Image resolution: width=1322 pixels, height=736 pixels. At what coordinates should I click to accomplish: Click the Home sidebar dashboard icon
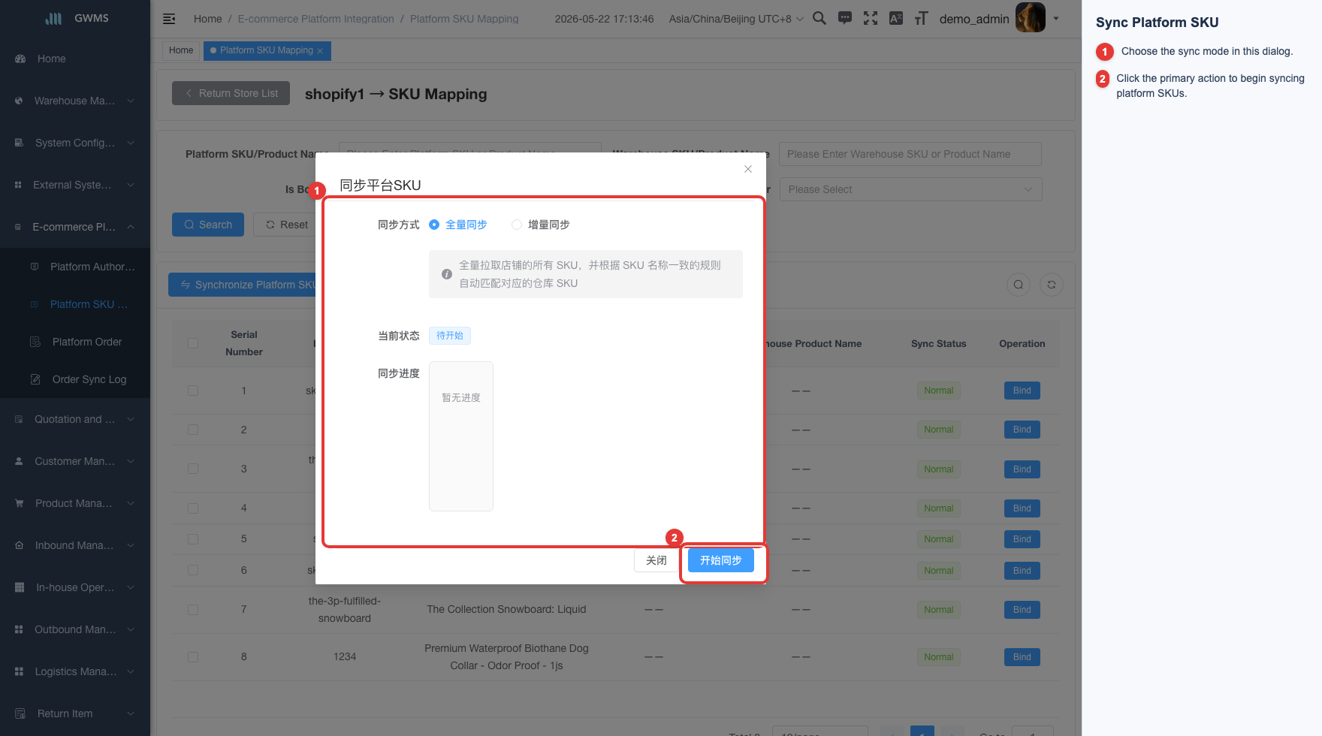point(20,59)
